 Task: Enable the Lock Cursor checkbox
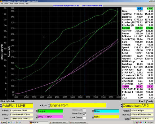coord(84,117)
